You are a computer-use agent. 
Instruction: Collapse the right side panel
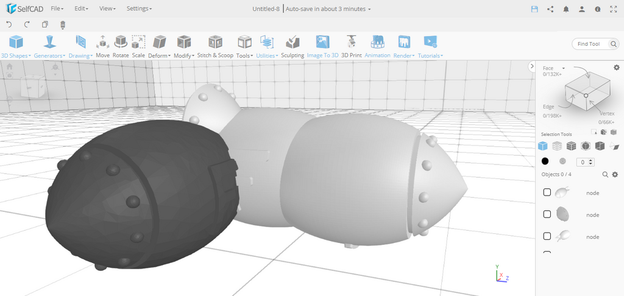point(531,66)
